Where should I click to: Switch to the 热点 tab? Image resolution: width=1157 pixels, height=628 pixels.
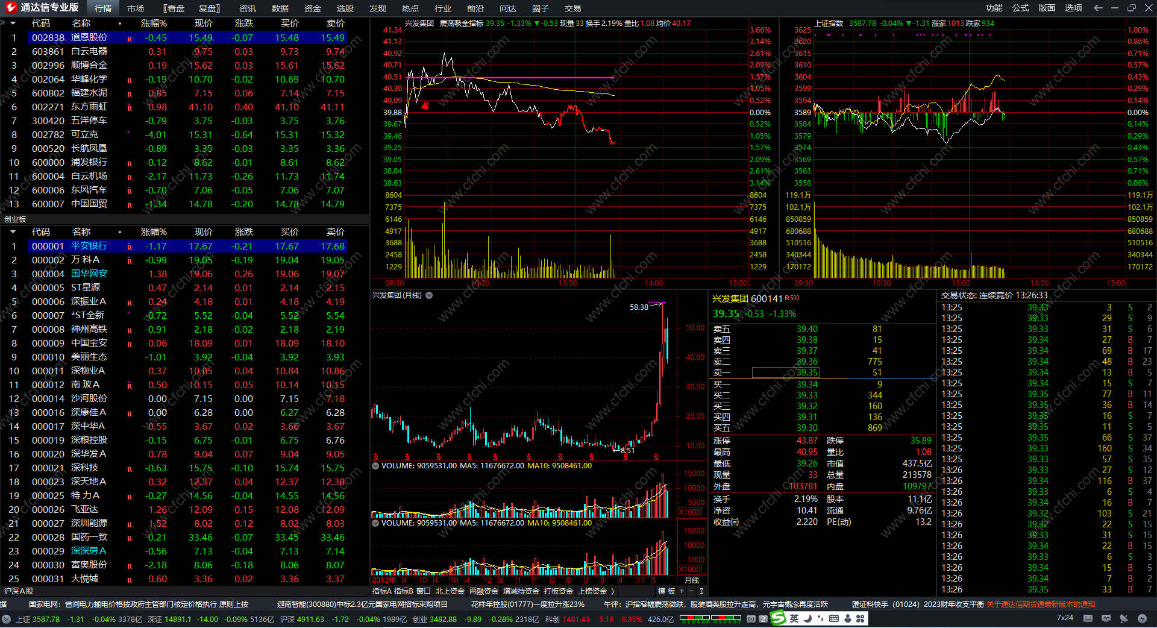(410, 8)
